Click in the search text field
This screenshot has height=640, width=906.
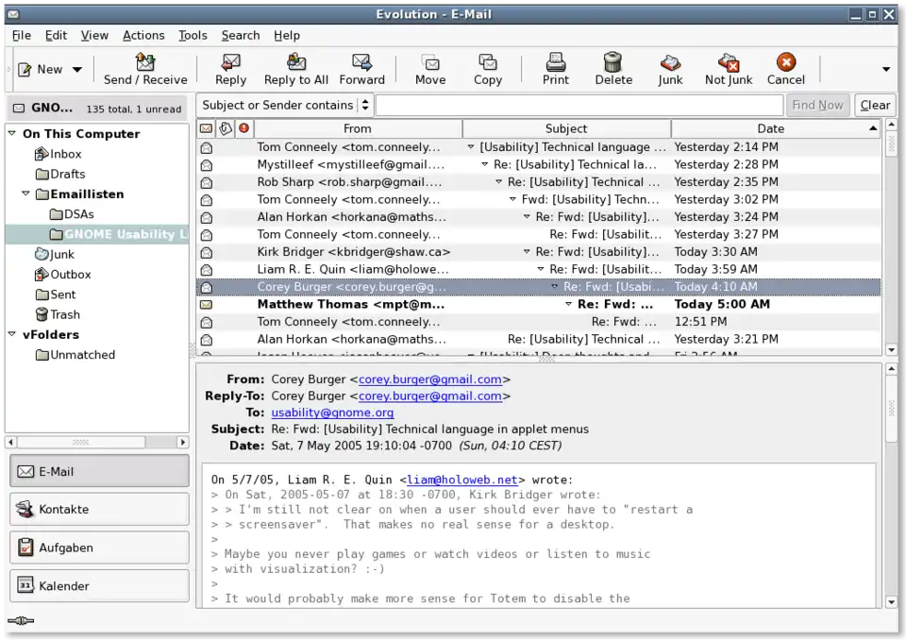point(578,106)
